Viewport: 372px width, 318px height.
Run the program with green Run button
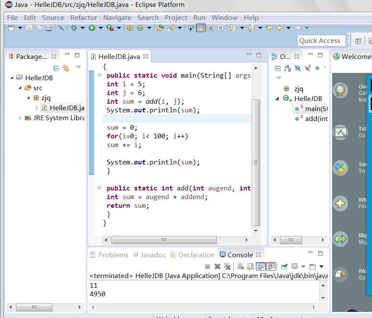(x=92, y=28)
